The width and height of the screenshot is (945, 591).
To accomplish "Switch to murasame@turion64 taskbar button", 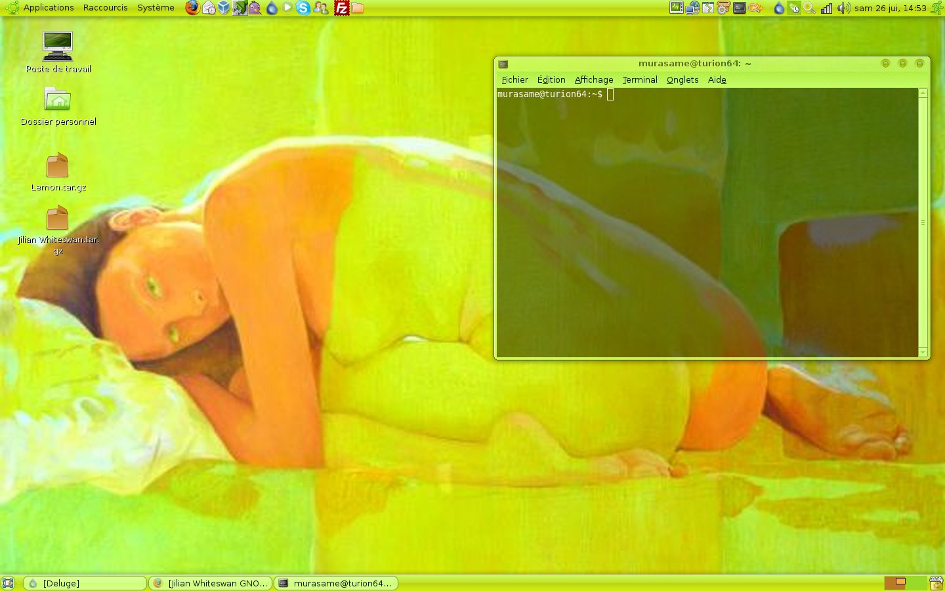I will (x=336, y=583).
